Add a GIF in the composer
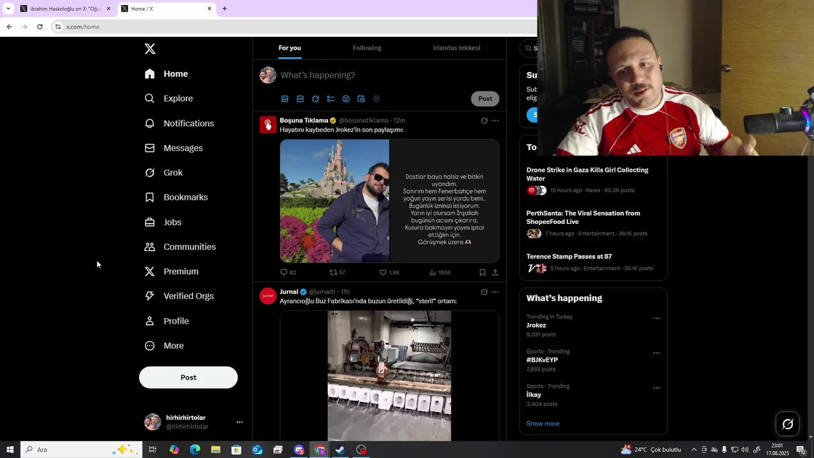814x458 pixels. pyautogui.click(x=300, y=99)
